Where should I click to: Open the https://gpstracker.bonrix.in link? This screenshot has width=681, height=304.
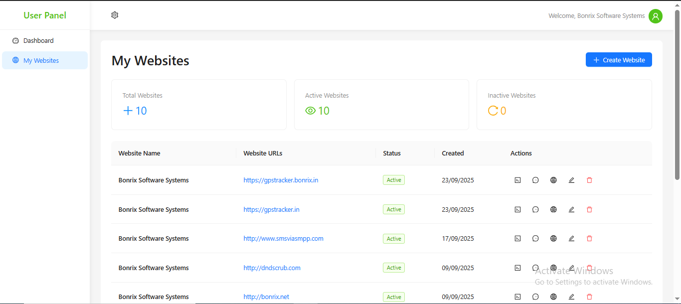[281, 180]
